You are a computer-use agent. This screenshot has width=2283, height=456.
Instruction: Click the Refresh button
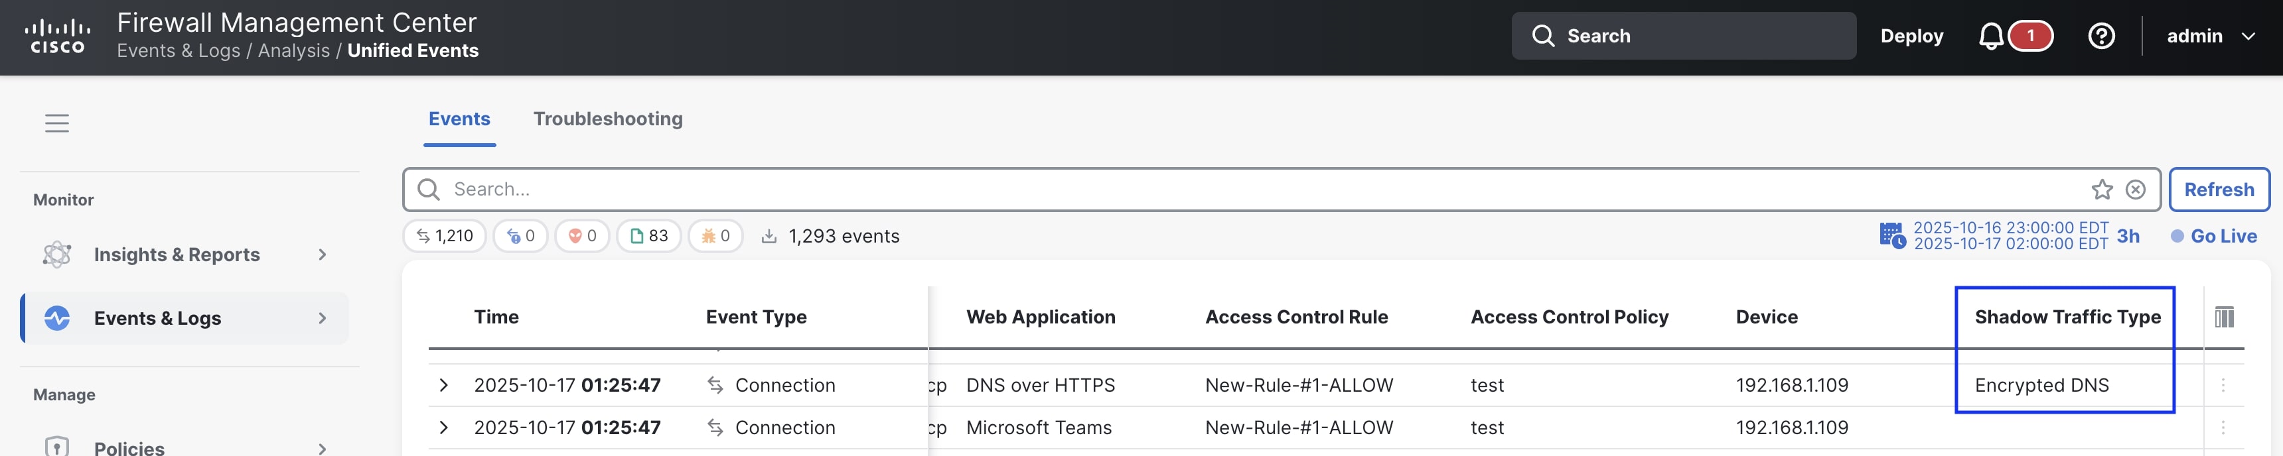pos(2219,190)
